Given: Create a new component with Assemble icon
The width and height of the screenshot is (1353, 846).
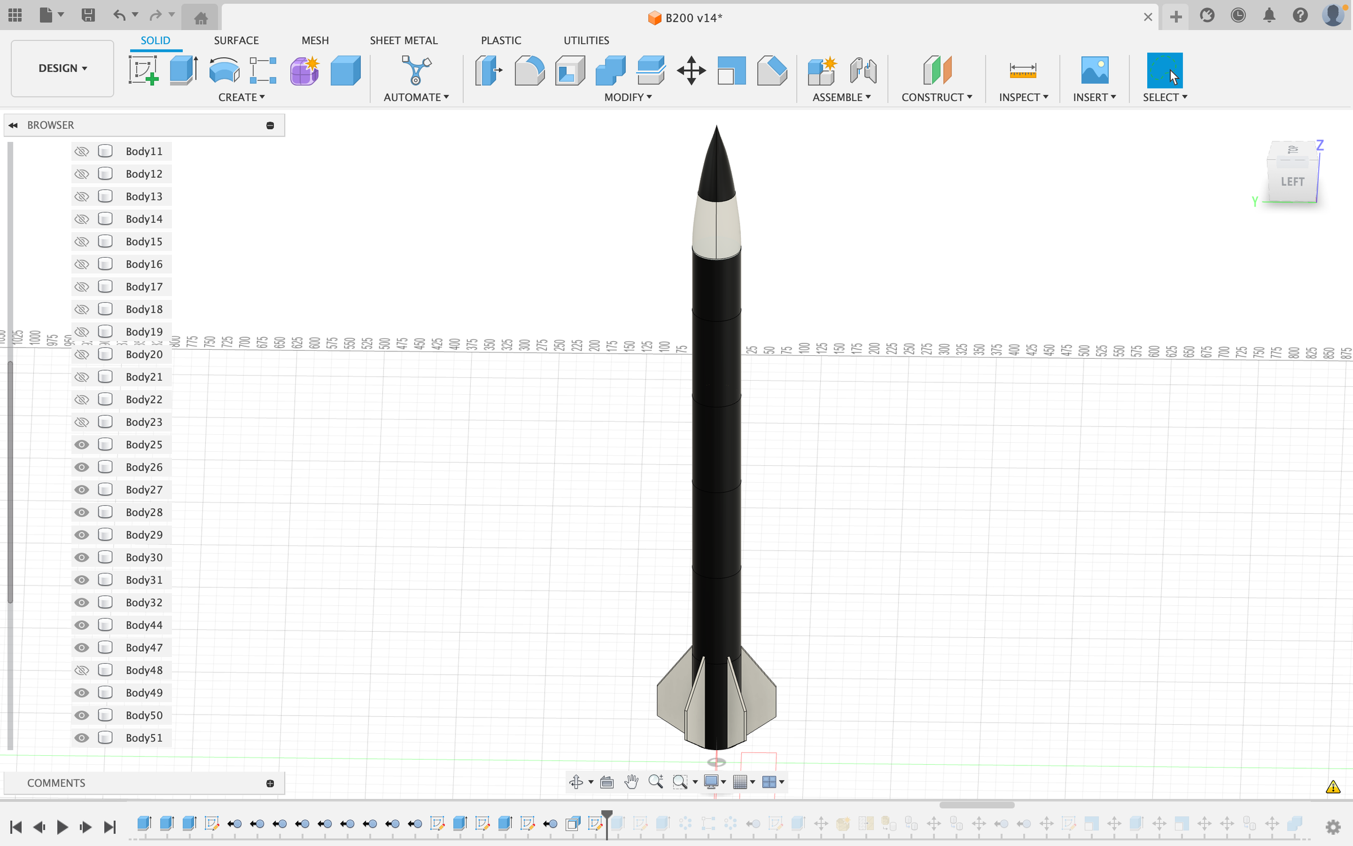Looking at the screenshot, I should [821, 71].
